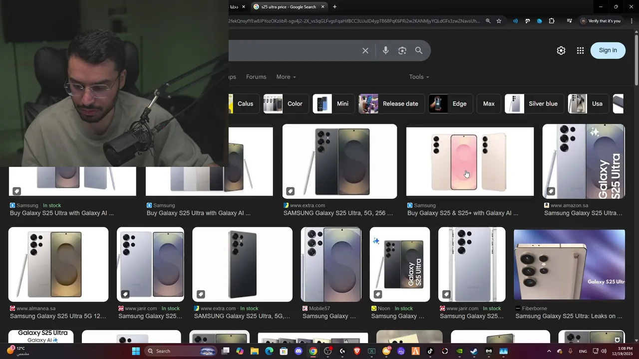Open the Fiberborne S25 Ultra leaks image

[x=569, y=264]
